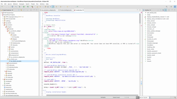
Task: Click the Open Type folder icon
Action: [38, 7]
